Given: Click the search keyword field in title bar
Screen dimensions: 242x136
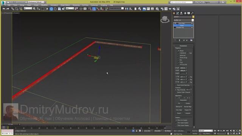Looking at the screenshot, I should [181, 2].
